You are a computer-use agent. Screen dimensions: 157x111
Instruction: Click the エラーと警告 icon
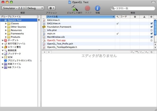click(x=6, y=47)
